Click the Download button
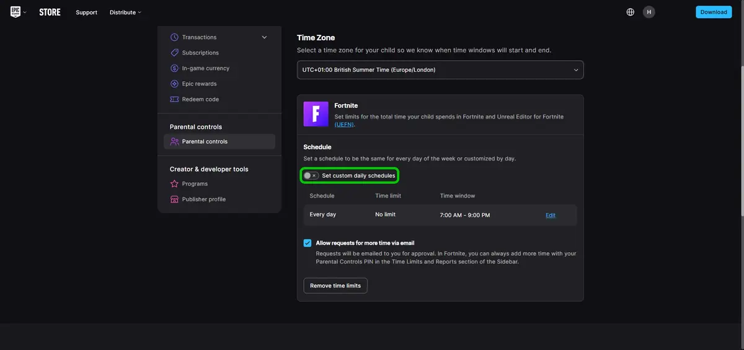This screenshot has height=350, width=744. 714,12
